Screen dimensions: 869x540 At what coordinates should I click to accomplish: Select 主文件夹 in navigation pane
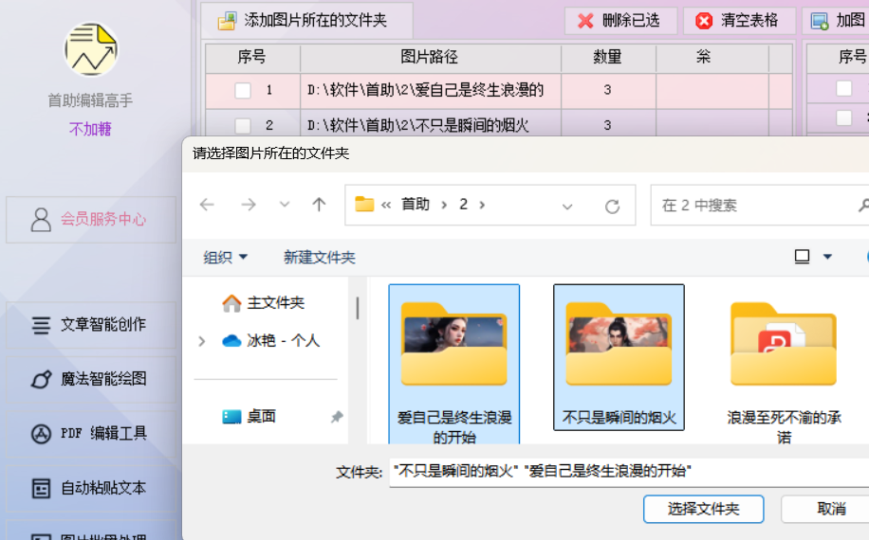coord(275,303)
